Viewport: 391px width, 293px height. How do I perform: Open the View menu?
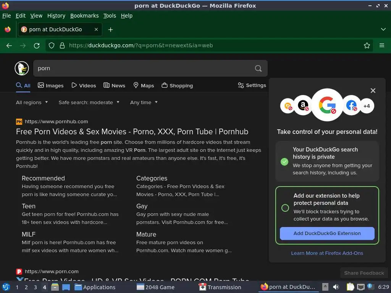click(36, 16)
